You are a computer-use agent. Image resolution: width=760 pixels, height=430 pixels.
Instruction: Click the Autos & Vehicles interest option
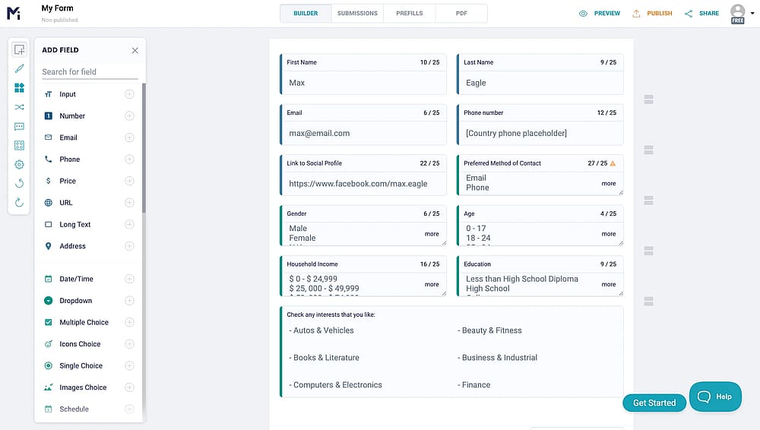tap(321, 330)
